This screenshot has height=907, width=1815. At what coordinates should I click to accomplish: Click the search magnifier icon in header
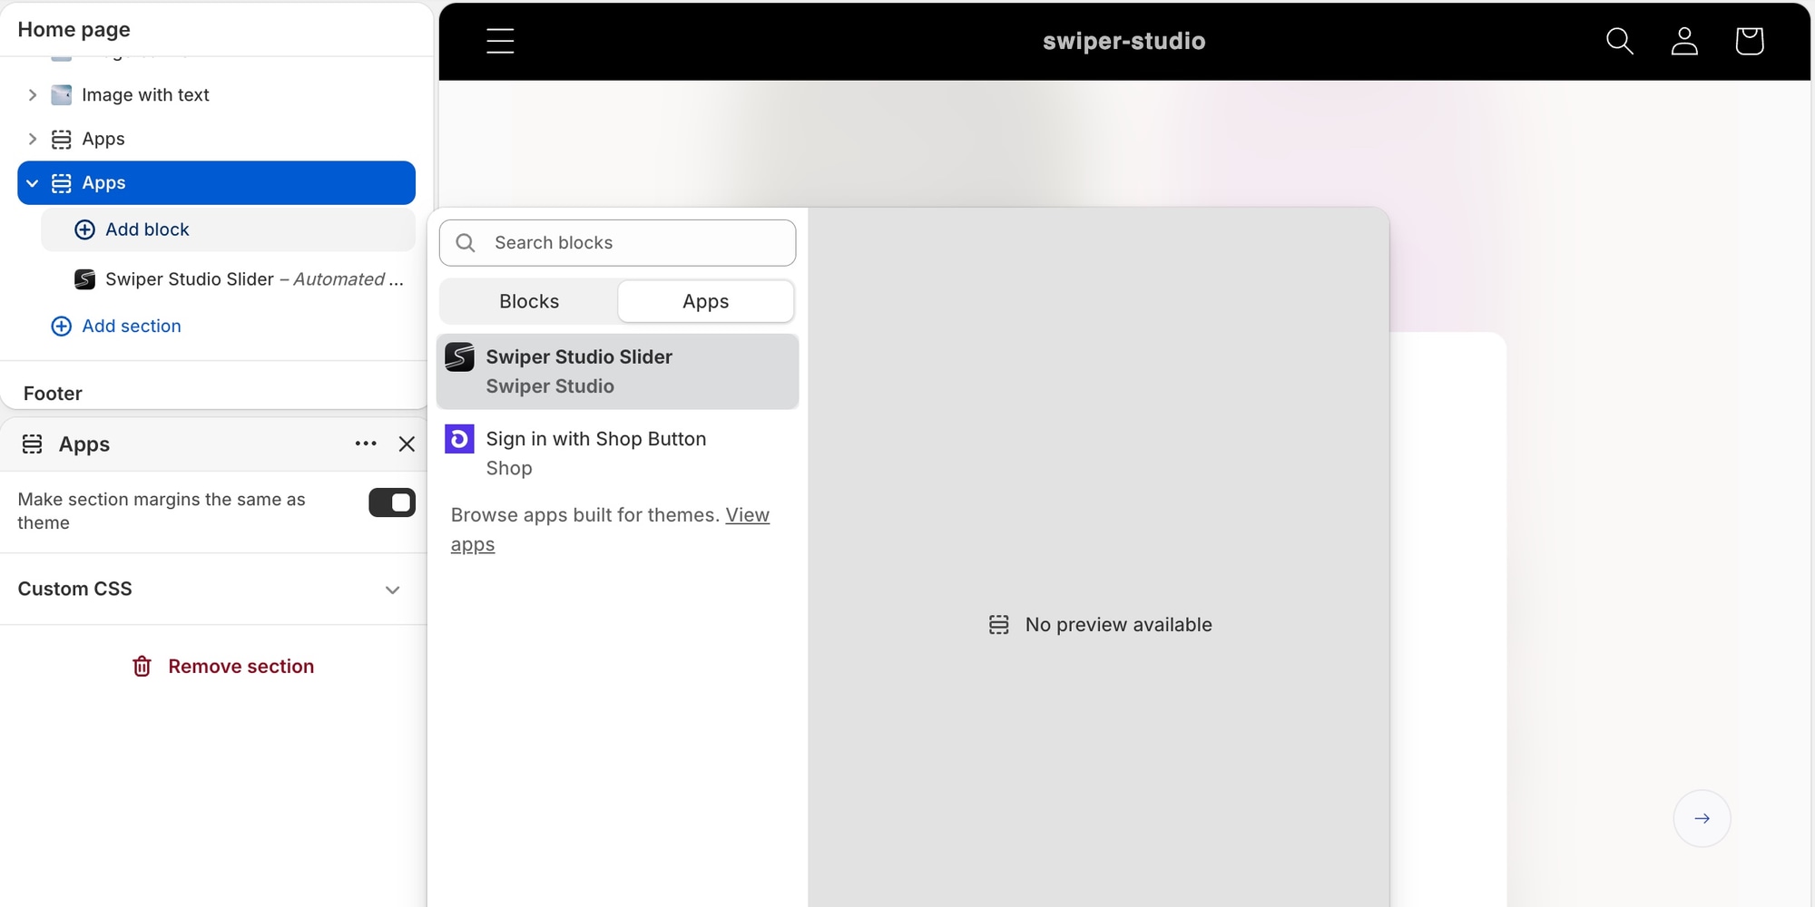1619,41
